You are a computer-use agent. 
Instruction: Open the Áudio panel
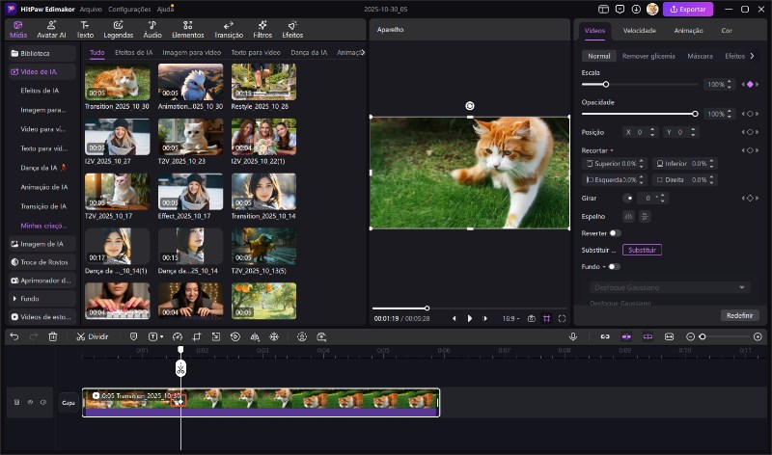(152, 30)
